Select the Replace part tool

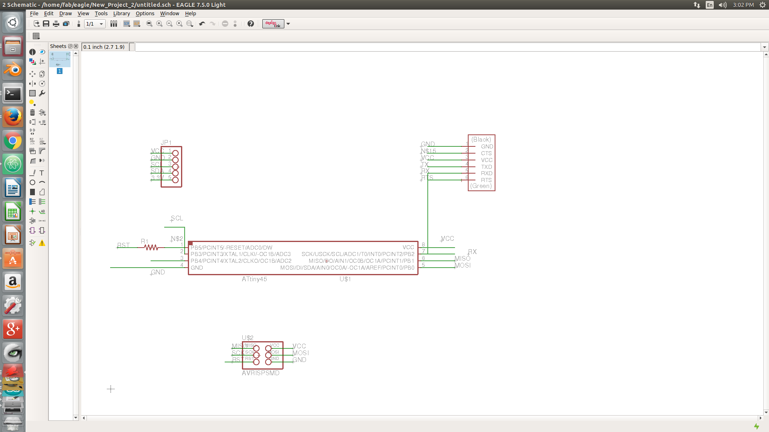tap(42, 122)
